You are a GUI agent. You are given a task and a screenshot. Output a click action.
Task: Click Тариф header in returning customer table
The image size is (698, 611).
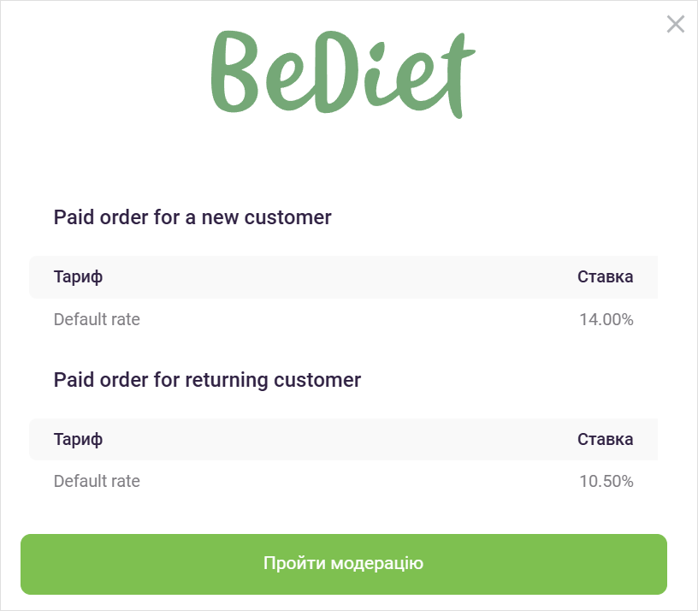pyautogui.click(x=78, y=439)
